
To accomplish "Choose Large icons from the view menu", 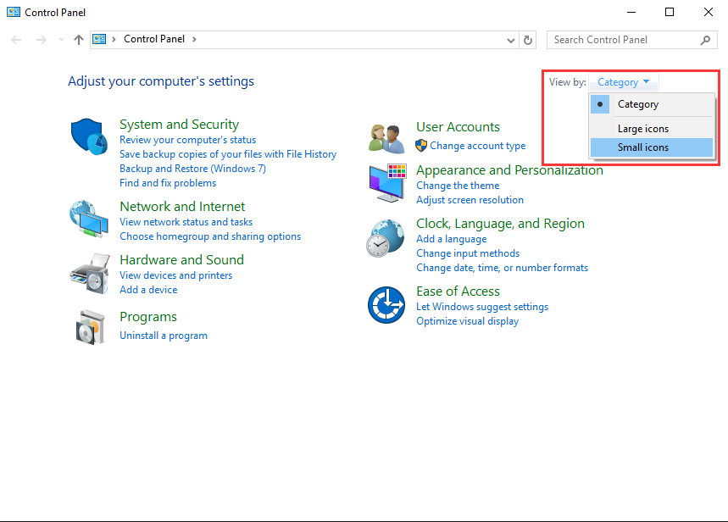I will (x=642, y=129).
